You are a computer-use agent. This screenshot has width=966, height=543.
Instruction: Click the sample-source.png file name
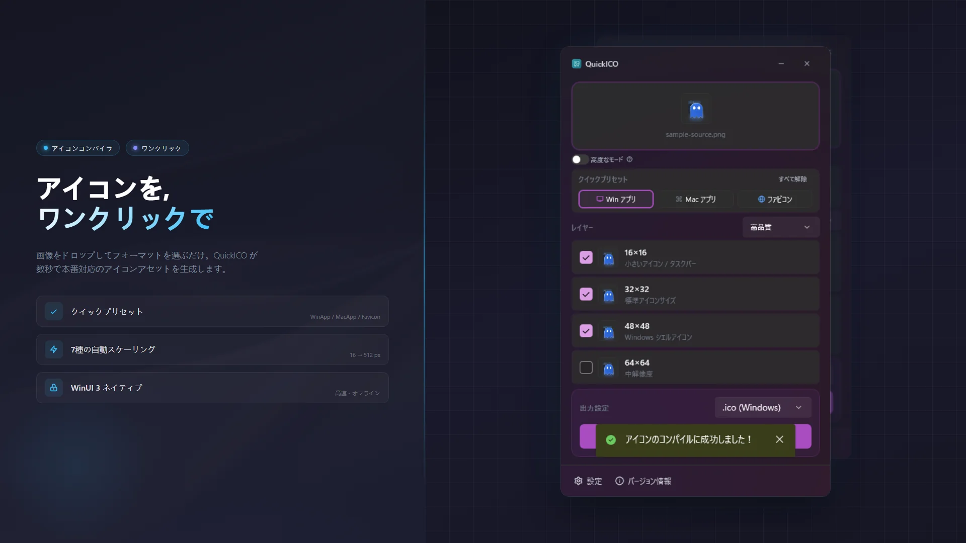tap(695, 134)
